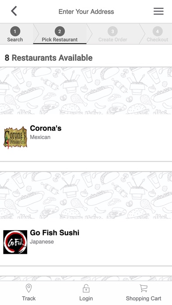Tap the Corona's food pattern banner
The image size is (172, 305).
point(86,91)
